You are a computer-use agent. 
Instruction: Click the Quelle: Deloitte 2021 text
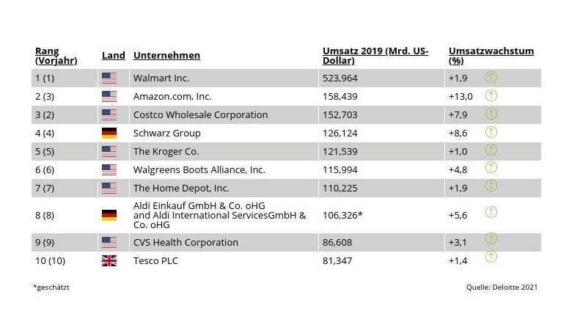[x=502, y=287]
